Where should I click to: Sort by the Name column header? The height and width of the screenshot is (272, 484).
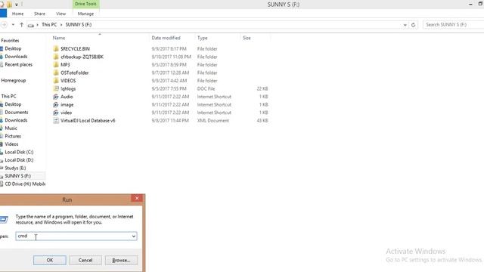point(59,38)
